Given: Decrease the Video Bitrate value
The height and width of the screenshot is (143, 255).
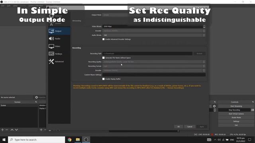Looking at the screenshot, I should coord(204,27).
